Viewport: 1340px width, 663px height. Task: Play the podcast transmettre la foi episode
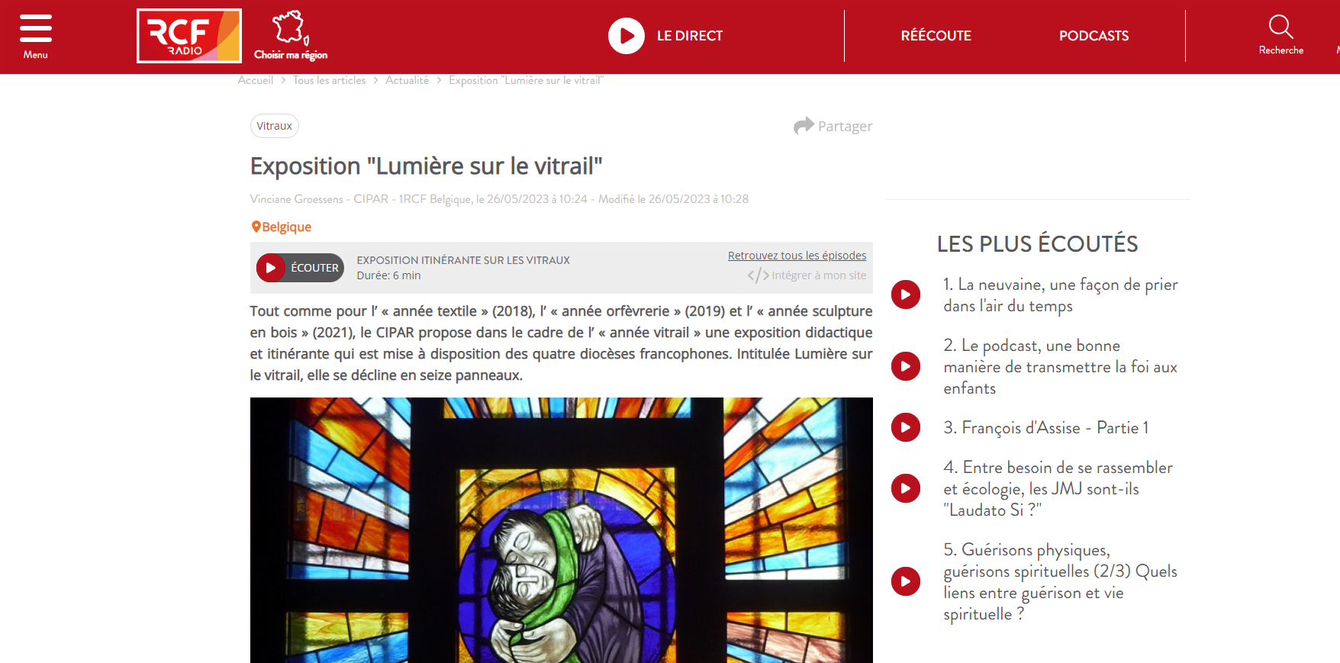pos(906,366)
